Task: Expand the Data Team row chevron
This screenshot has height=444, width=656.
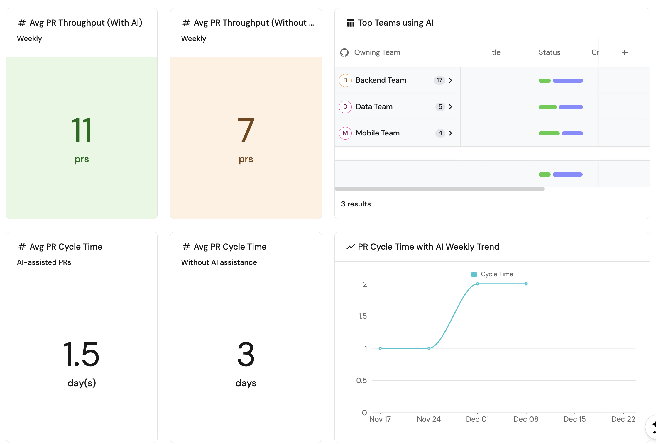Action: (451, 107)
